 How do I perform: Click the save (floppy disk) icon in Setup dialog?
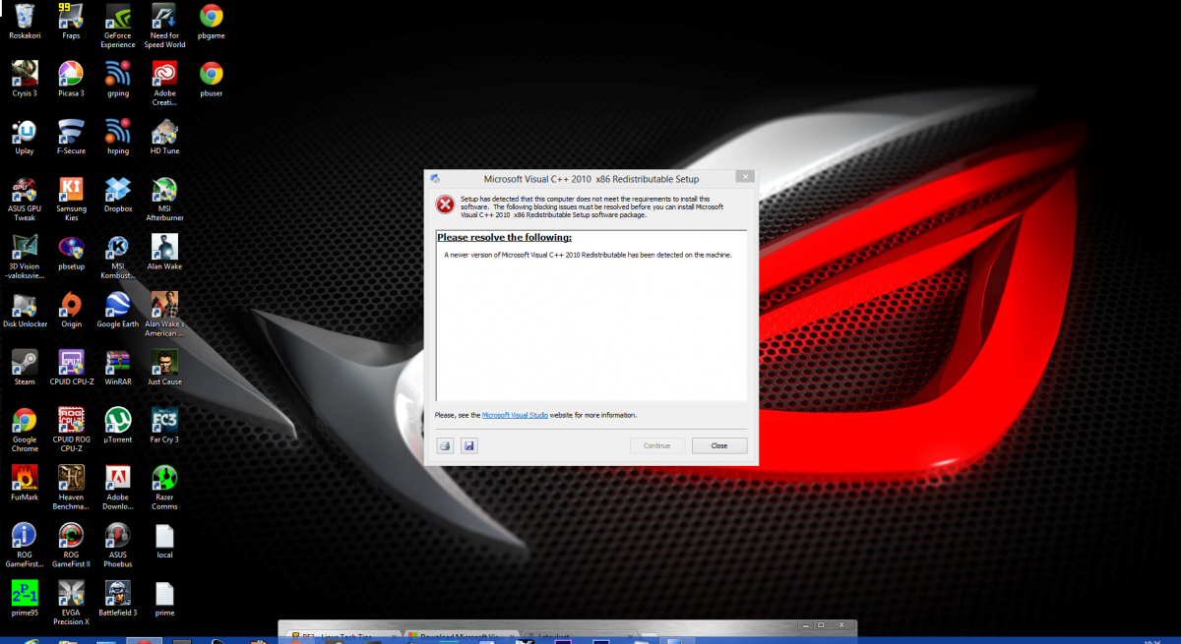(x=469, y=445)
